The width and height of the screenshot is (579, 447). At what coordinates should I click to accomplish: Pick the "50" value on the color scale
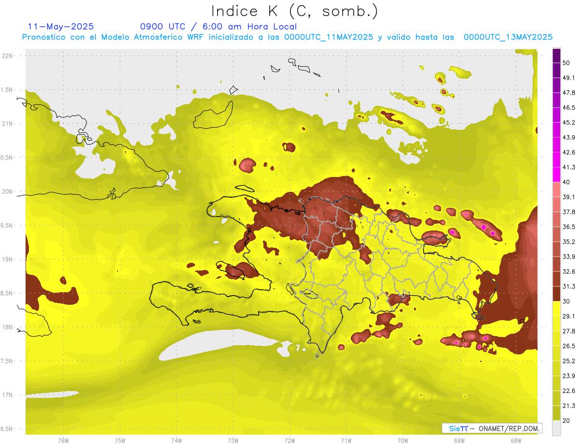pyautogui.click(x=567, y=63)
